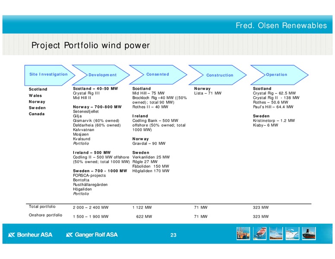Screen dimensions: 335x259
Task: Select the Development stage arrow
Action: [101, 75]
